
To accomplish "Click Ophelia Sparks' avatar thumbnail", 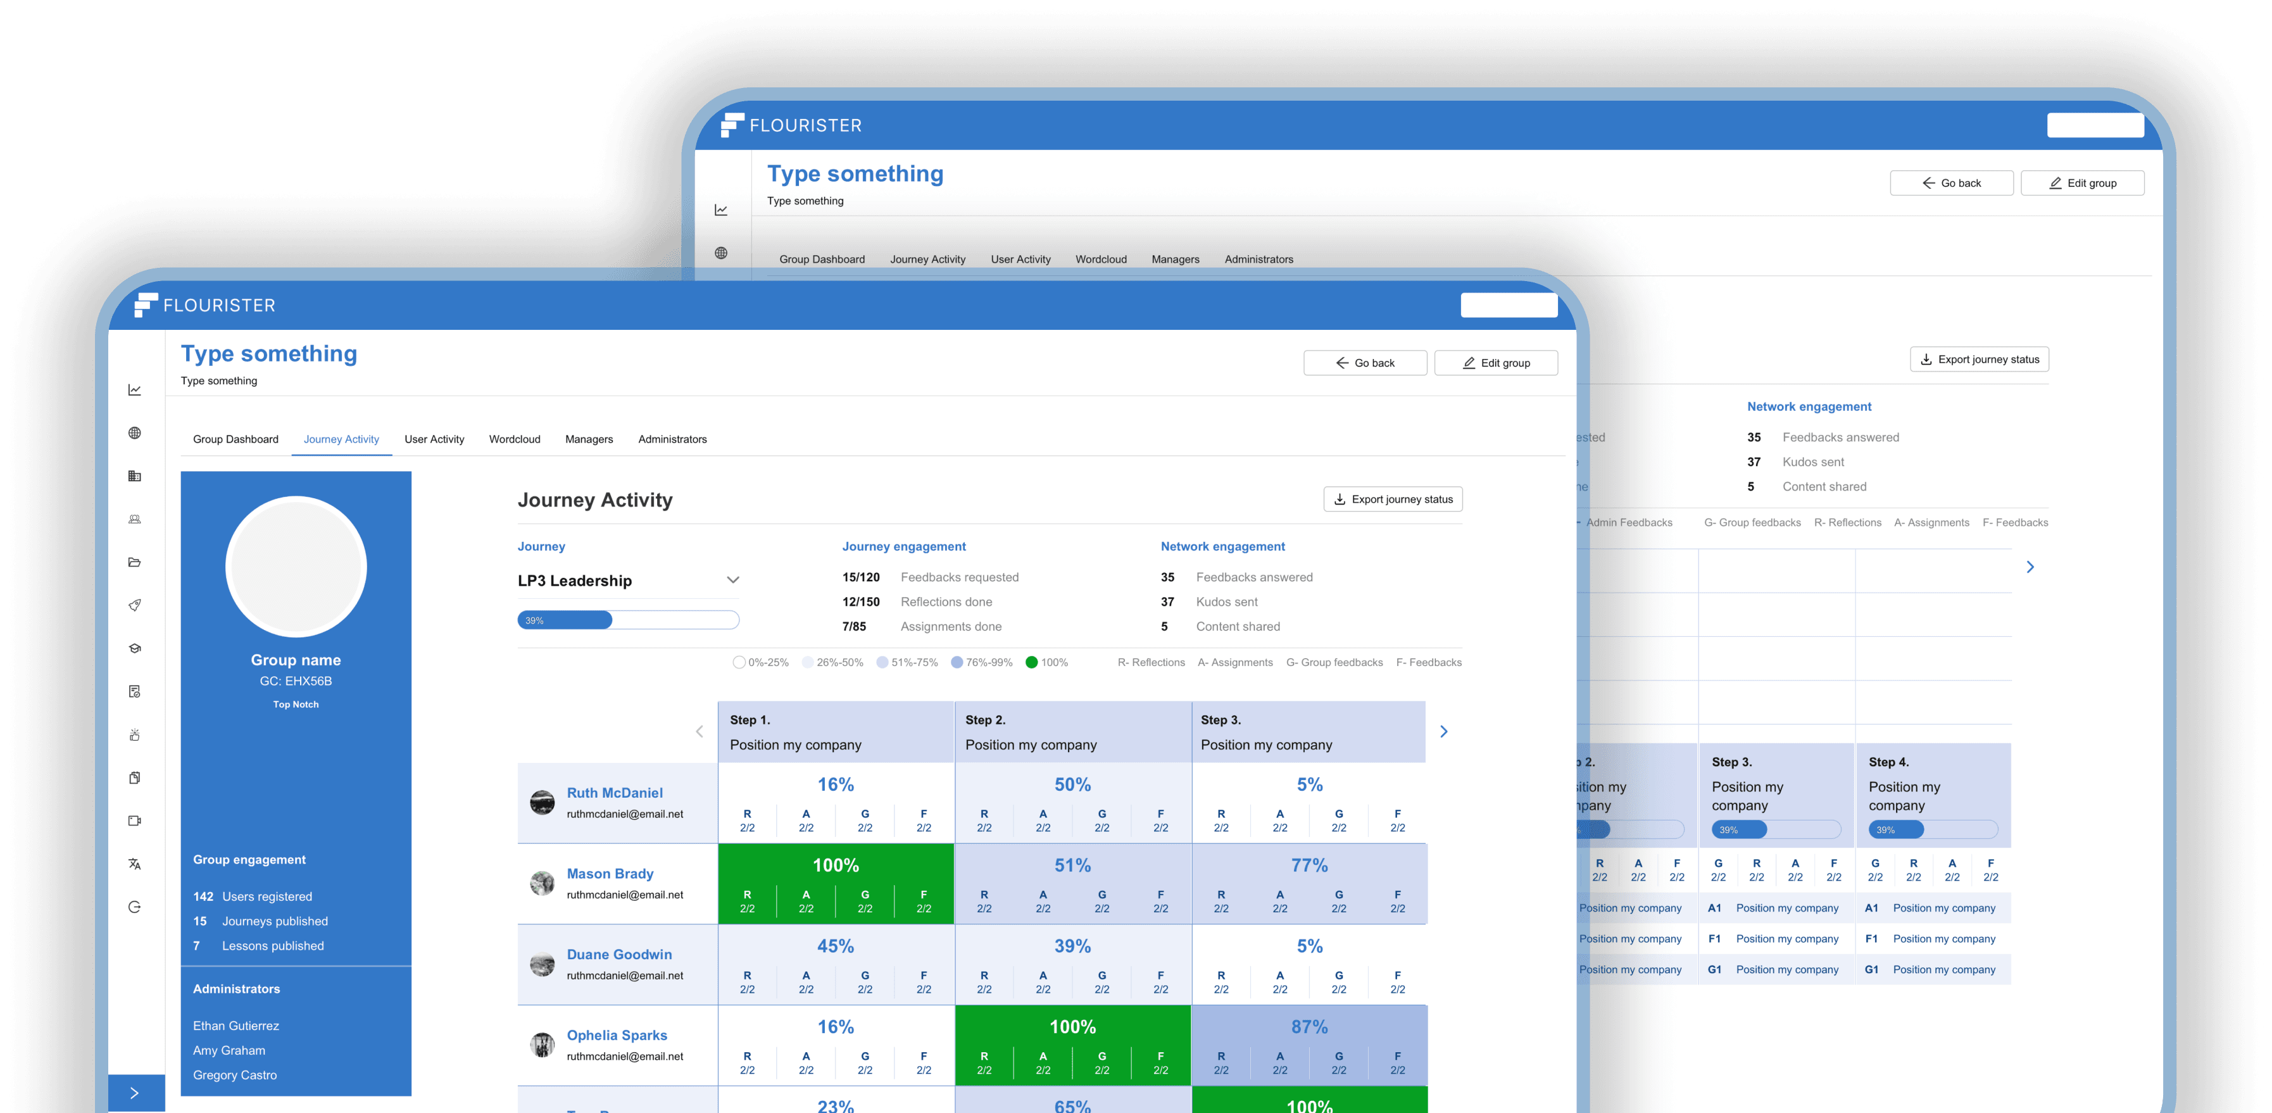I will 543,1045.
